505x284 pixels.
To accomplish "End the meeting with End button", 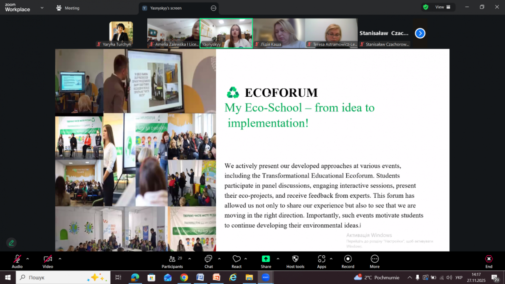I will (489, 261).
